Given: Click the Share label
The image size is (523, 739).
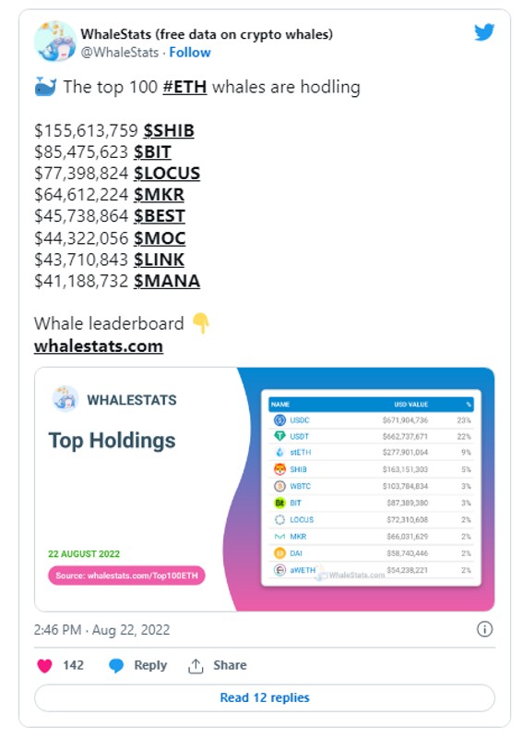Looking at the screenshot, I should point(230,665).
